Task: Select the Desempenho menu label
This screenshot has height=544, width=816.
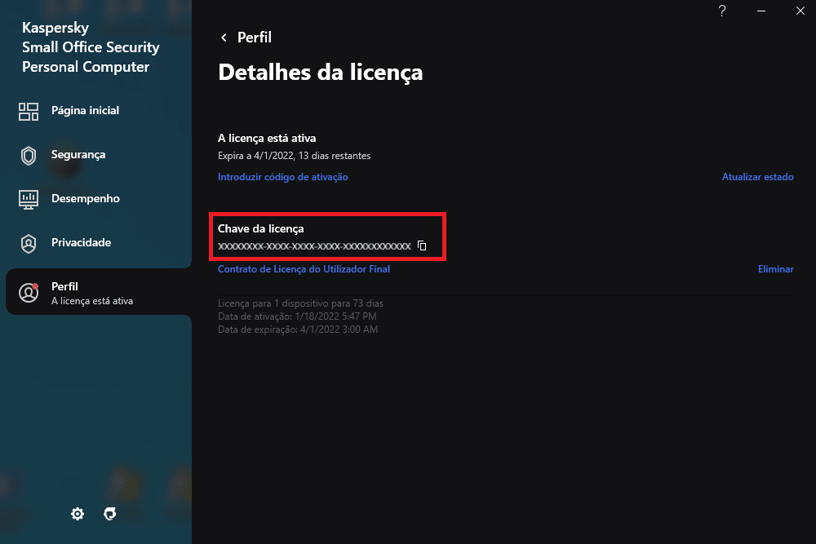Action: [x=86, y=199]
